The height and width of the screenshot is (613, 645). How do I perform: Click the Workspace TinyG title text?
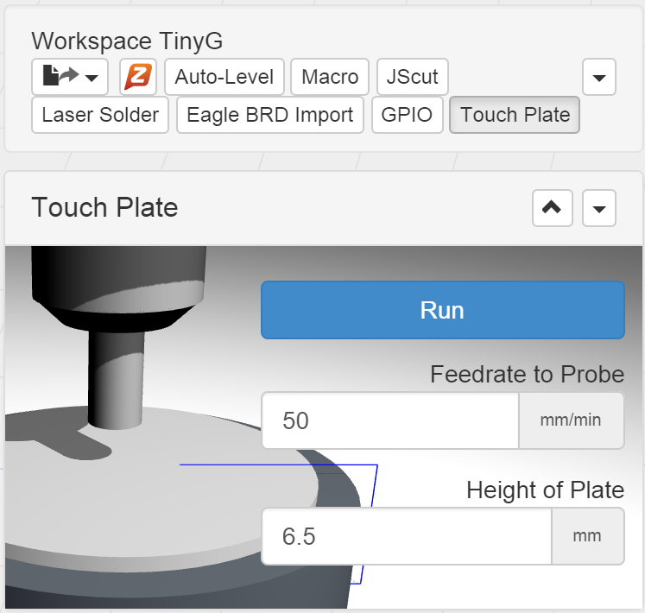[127, 41]
